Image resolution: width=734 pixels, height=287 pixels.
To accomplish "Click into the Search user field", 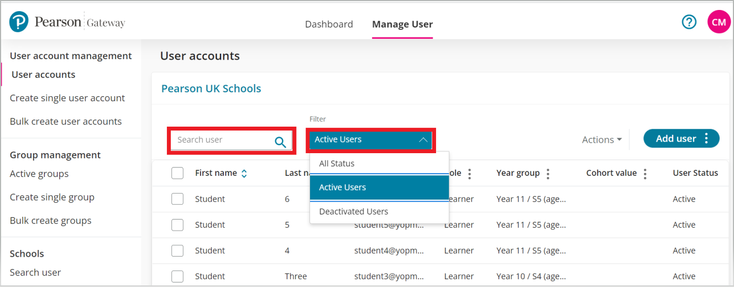I will 221,140.
